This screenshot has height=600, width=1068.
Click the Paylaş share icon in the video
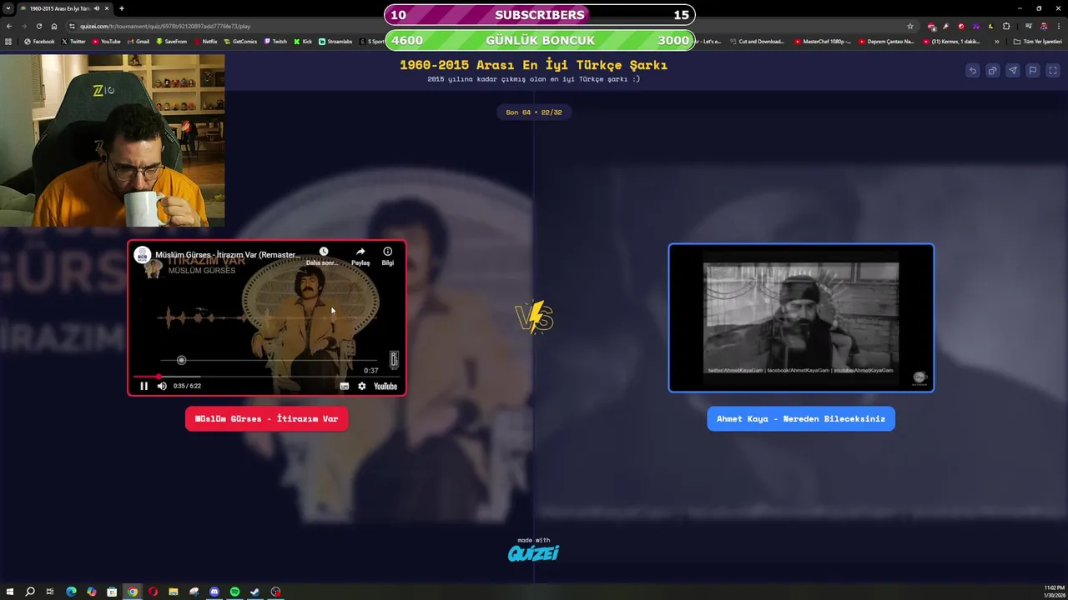(360, 252)
